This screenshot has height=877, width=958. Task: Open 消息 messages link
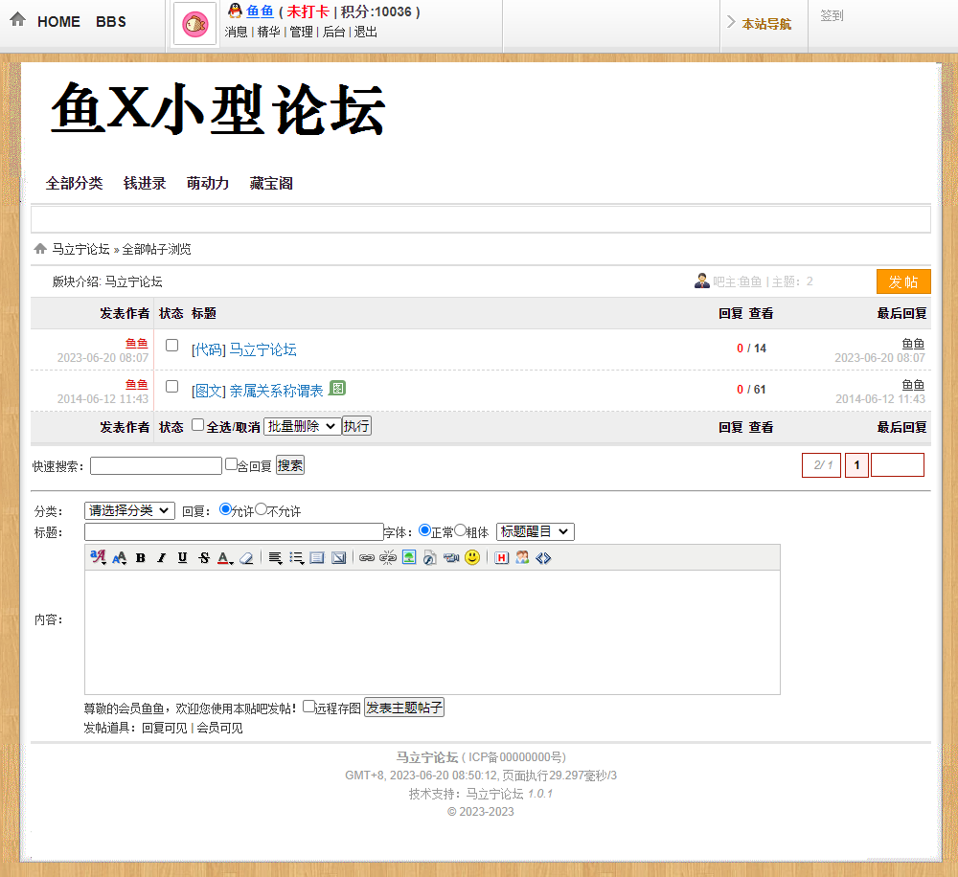pyautogui.click(x=236, y=32)
